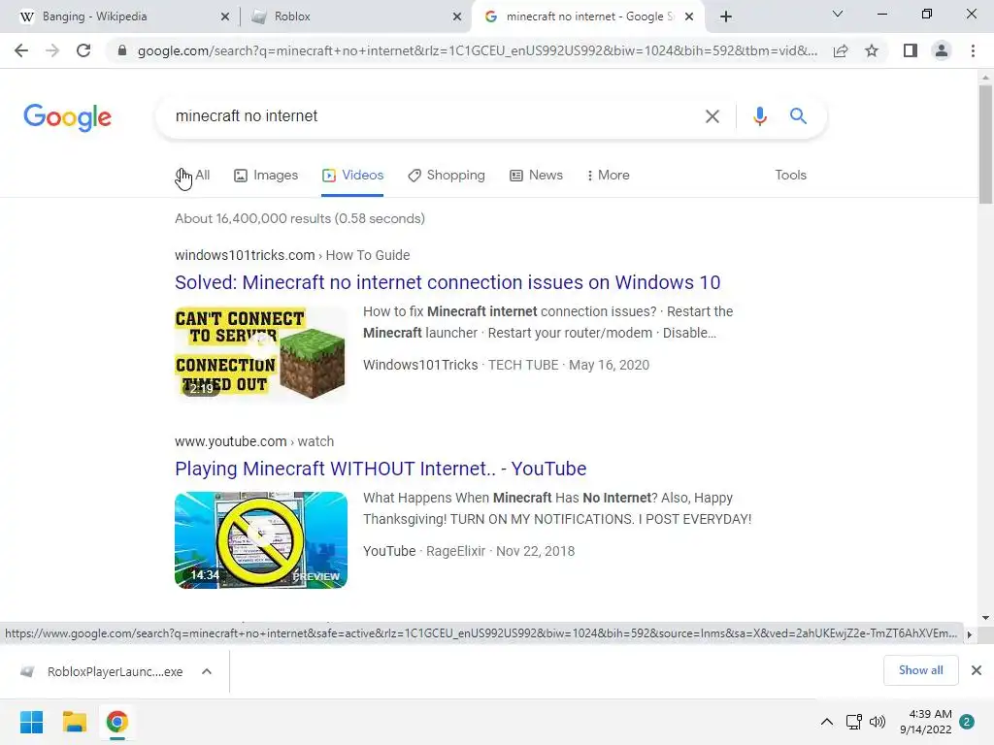Click the RageElixir Nov 22, 2018 text
This screenshot has height=745, width=994.
point(500,551)
